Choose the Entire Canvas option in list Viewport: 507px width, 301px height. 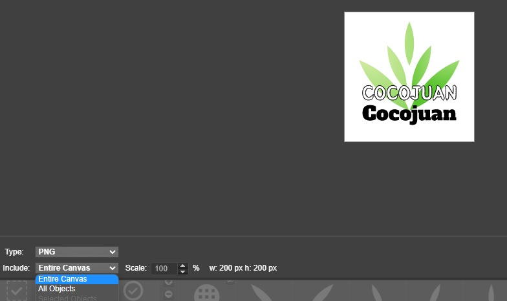[x=76, y=279]
